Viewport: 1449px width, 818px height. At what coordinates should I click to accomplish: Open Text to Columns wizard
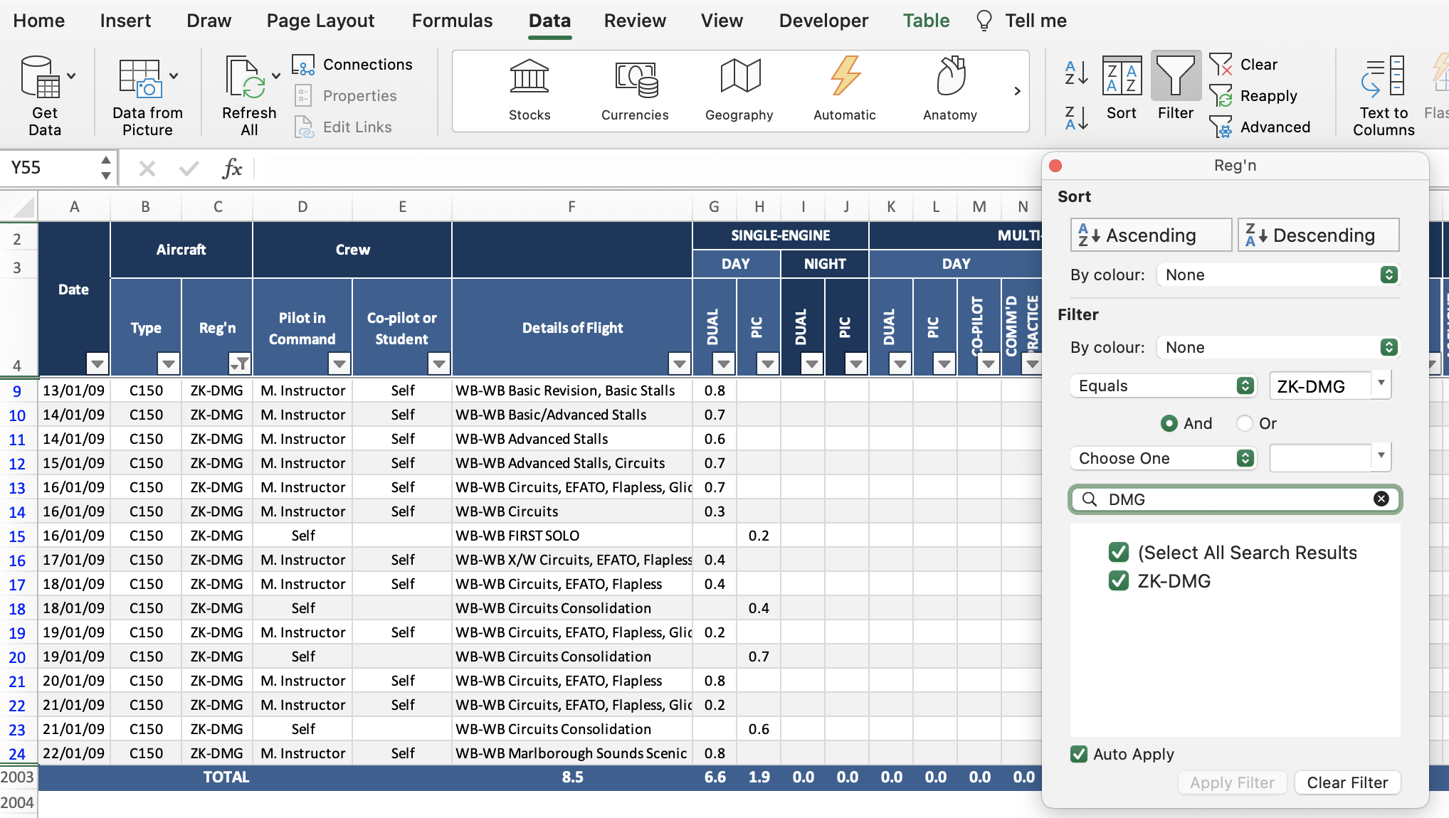(1384, 95)
